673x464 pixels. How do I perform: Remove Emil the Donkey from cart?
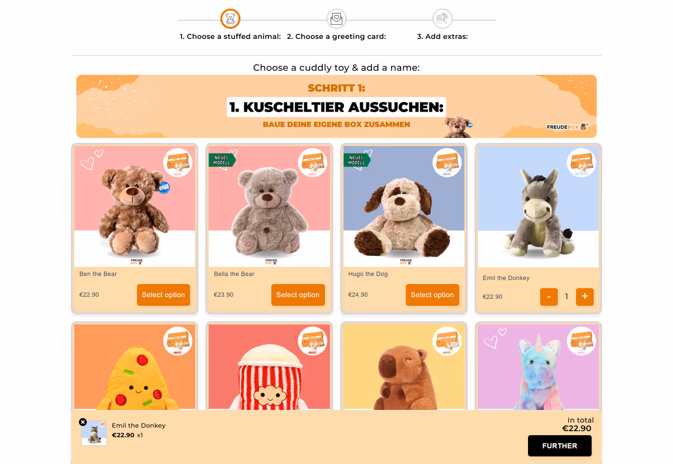click(83, 422)
